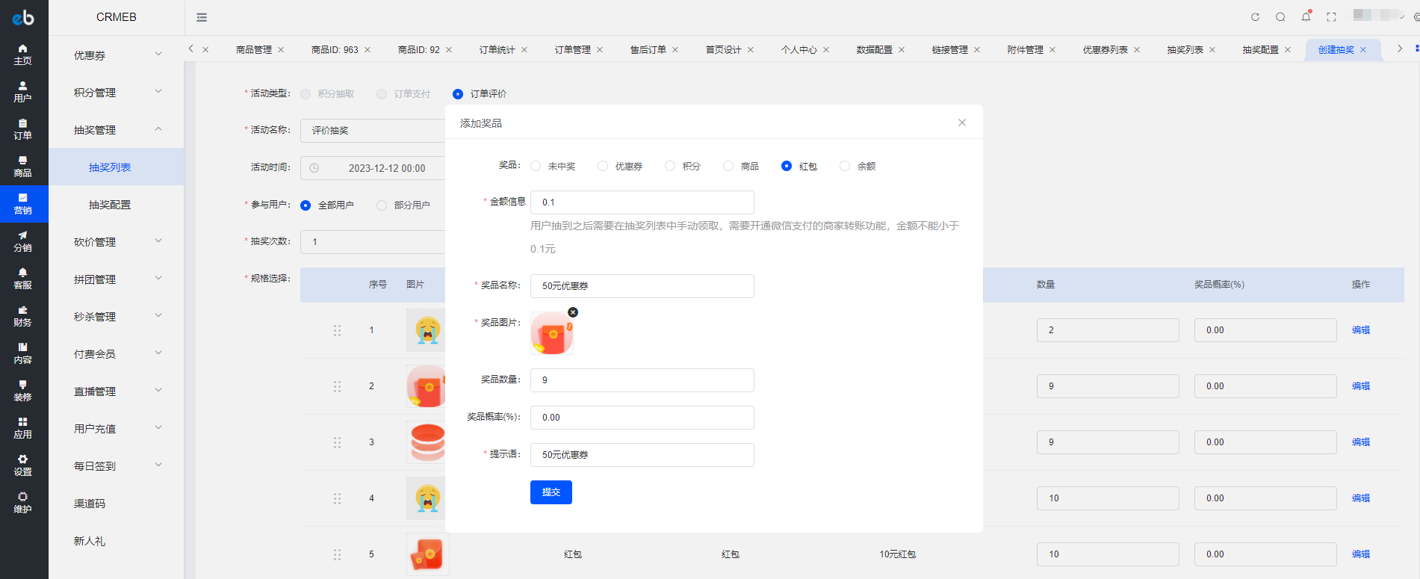
Task: Open the 设置 sidebar section
Action: click(x=23, y=465)
